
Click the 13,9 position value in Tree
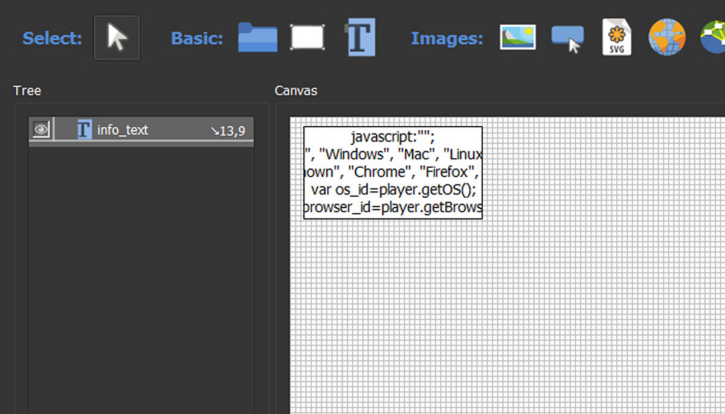coord(228,130)
